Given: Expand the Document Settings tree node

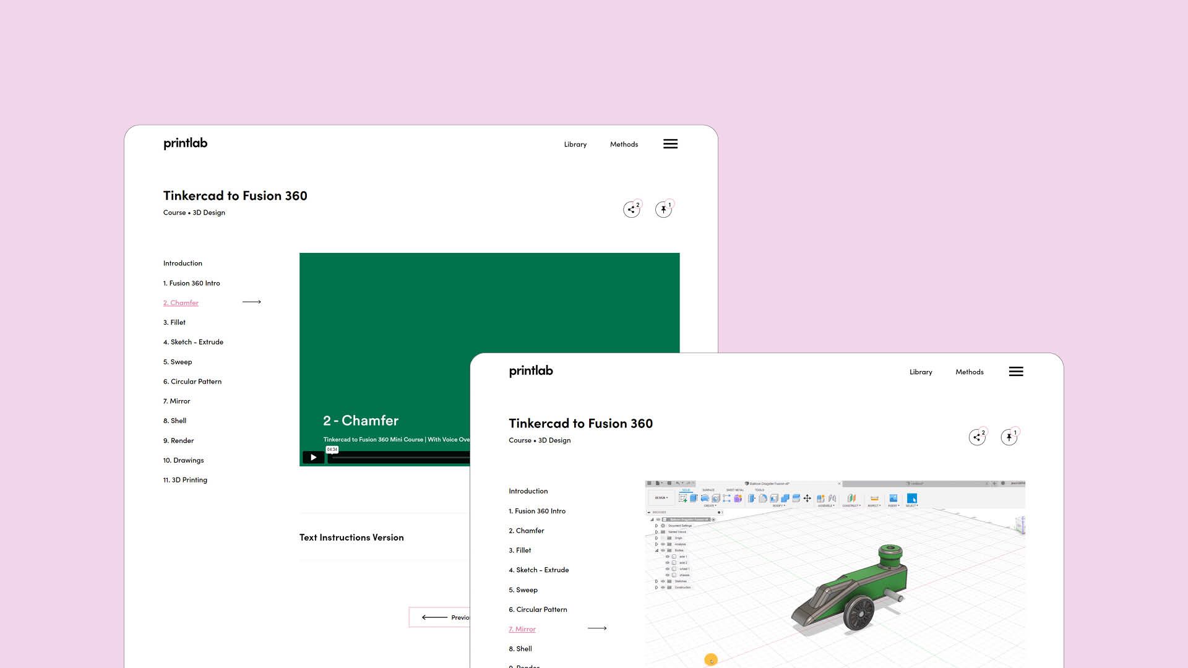Looking at the screenshot, I should (x=656, y=526).
